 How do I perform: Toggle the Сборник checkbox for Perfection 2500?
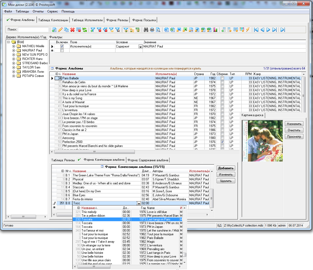(222, 142)
